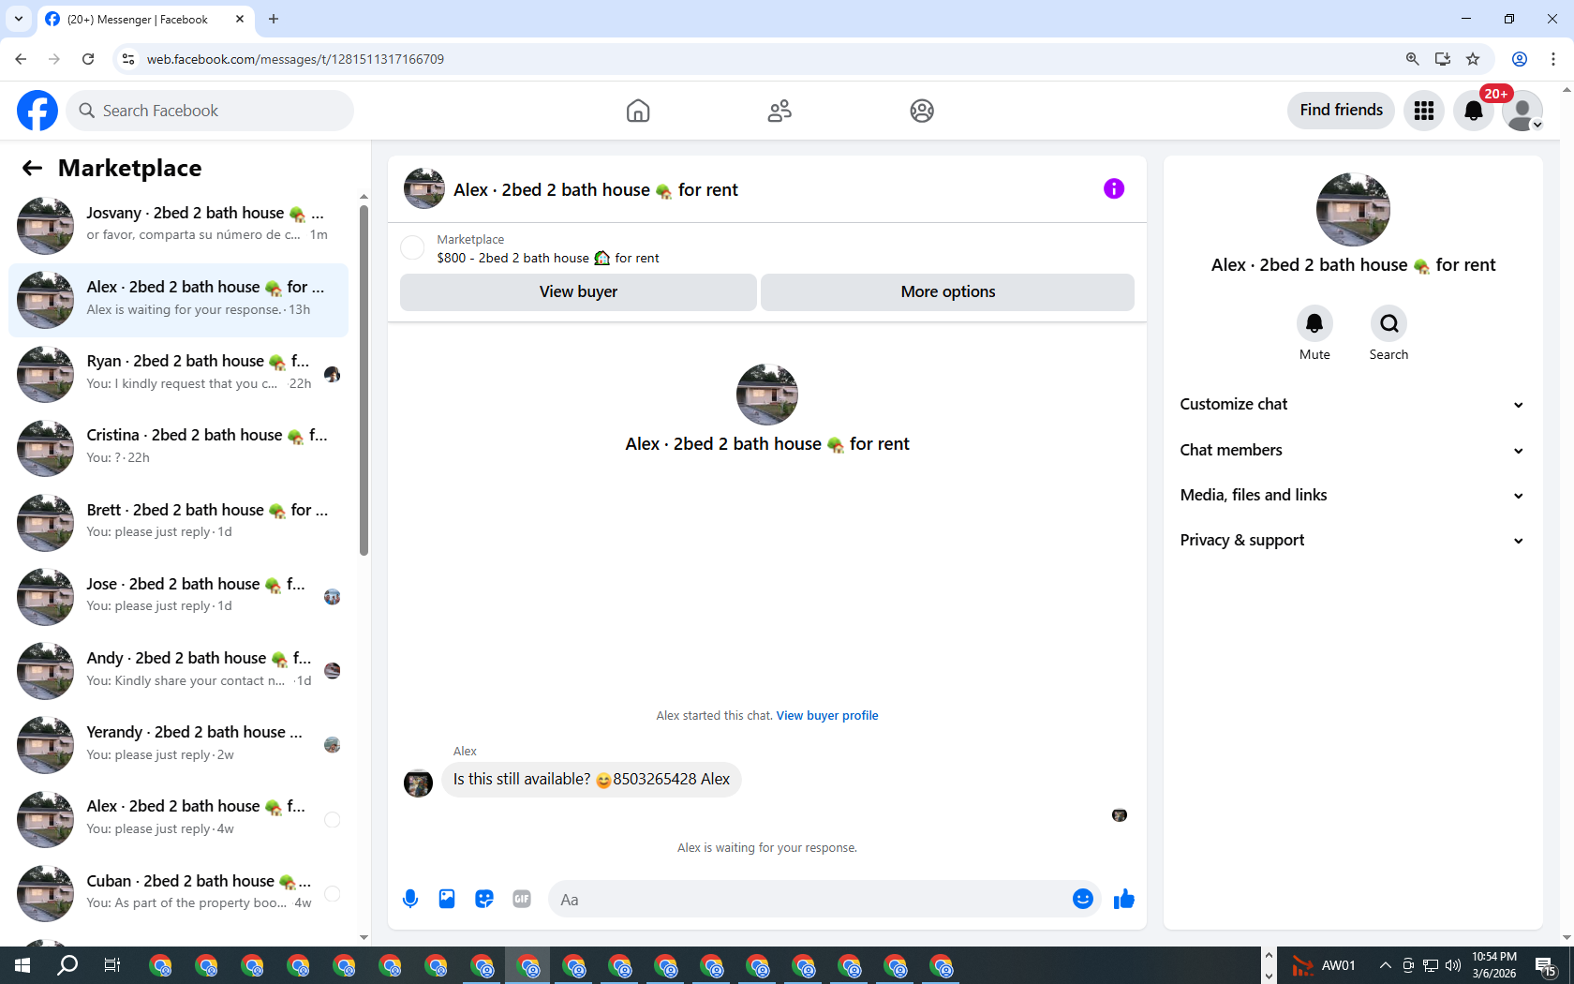
Task: Search in conversation using magnifier icon
Action: [x=1388, y=323]
